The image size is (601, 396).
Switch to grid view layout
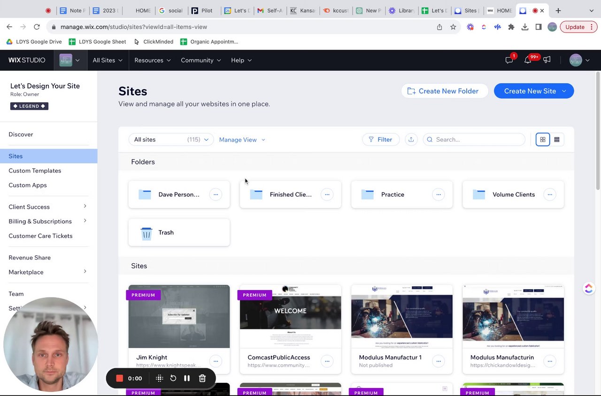point(543,139)
